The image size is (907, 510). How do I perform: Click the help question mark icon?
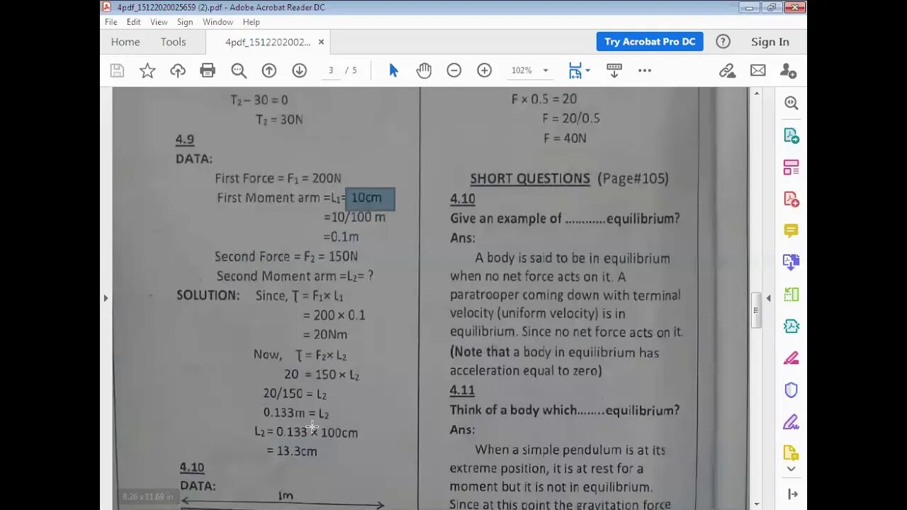(723, 42)
